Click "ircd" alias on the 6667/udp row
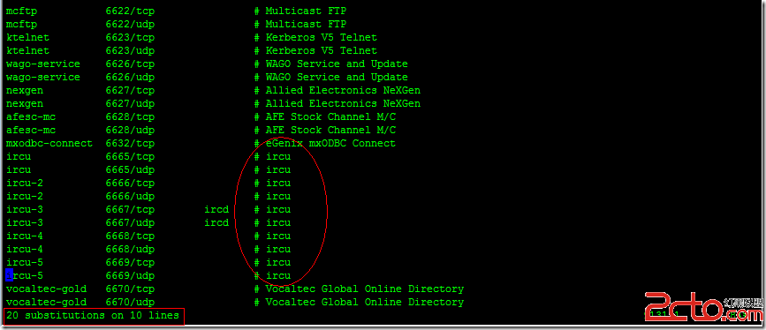The width and height of the screenshot is (766, 330). pos(216,222)
